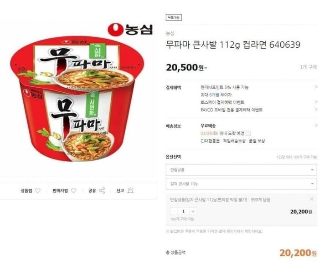
Task: Open the 단일상품 option dropdown
Action: click(241, 170)
